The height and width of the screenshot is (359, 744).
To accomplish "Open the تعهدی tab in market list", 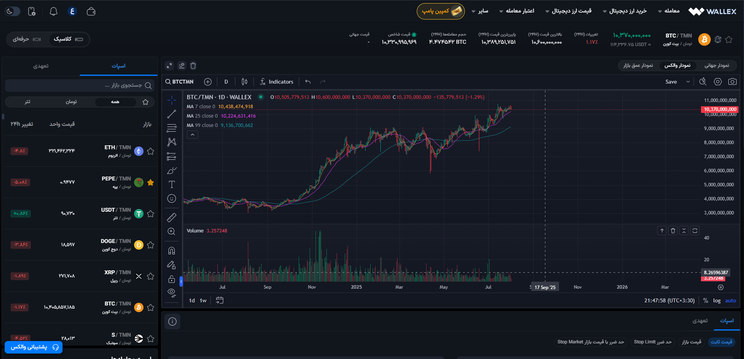I will pyautogui.click(x=41, y=66).
